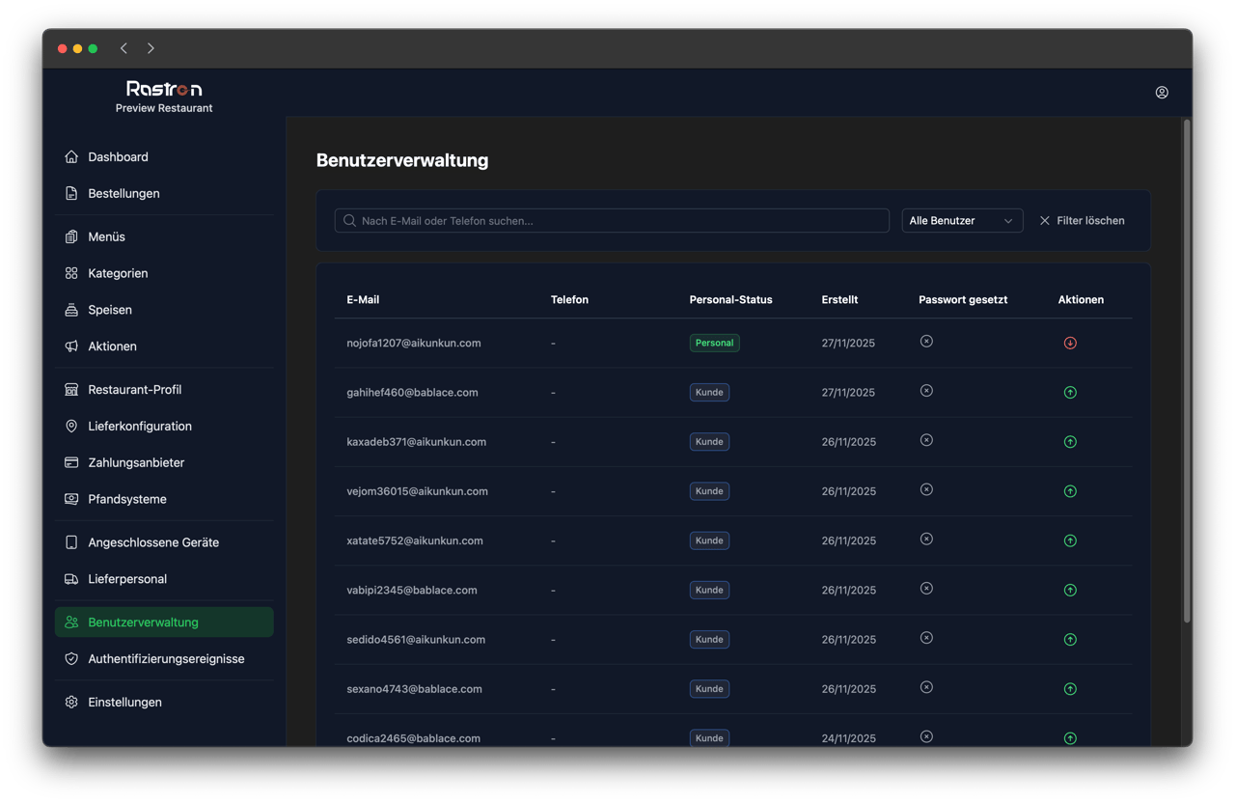Click the megaphone icon beside Aktionen
Screen dimensions: 1235x803
71,346
